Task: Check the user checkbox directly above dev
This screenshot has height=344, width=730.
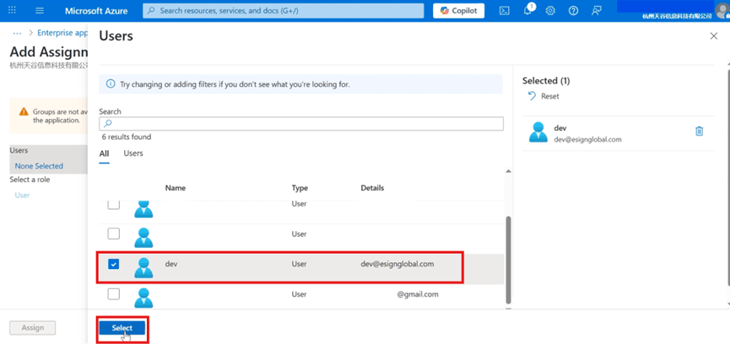Action: pos(114,234)
